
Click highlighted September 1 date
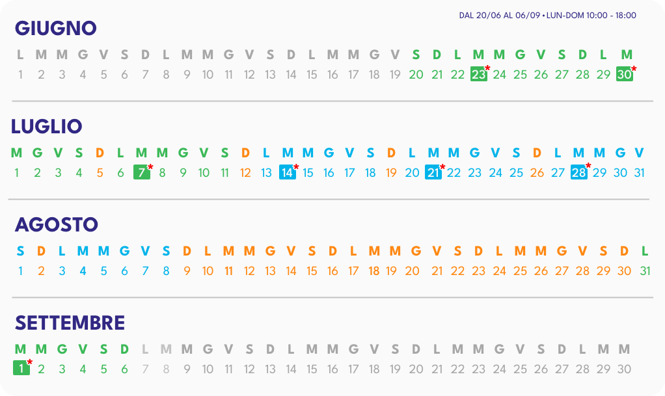21,369
